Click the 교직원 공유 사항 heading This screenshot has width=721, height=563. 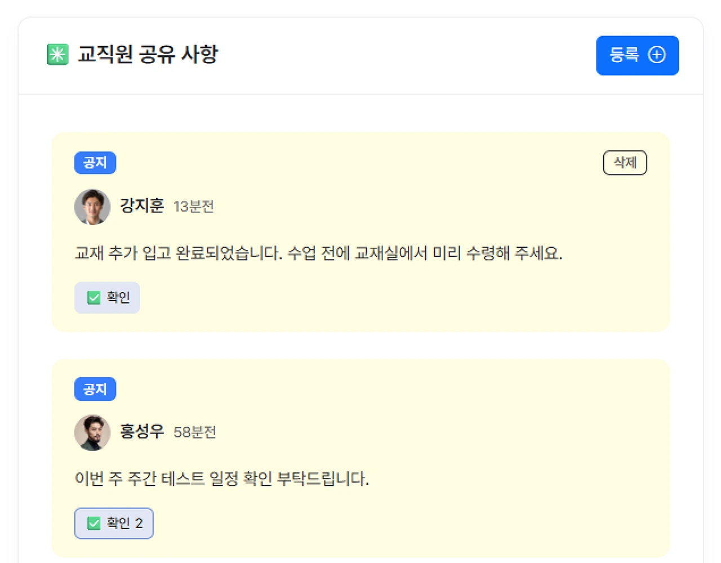tap(148, 55)
